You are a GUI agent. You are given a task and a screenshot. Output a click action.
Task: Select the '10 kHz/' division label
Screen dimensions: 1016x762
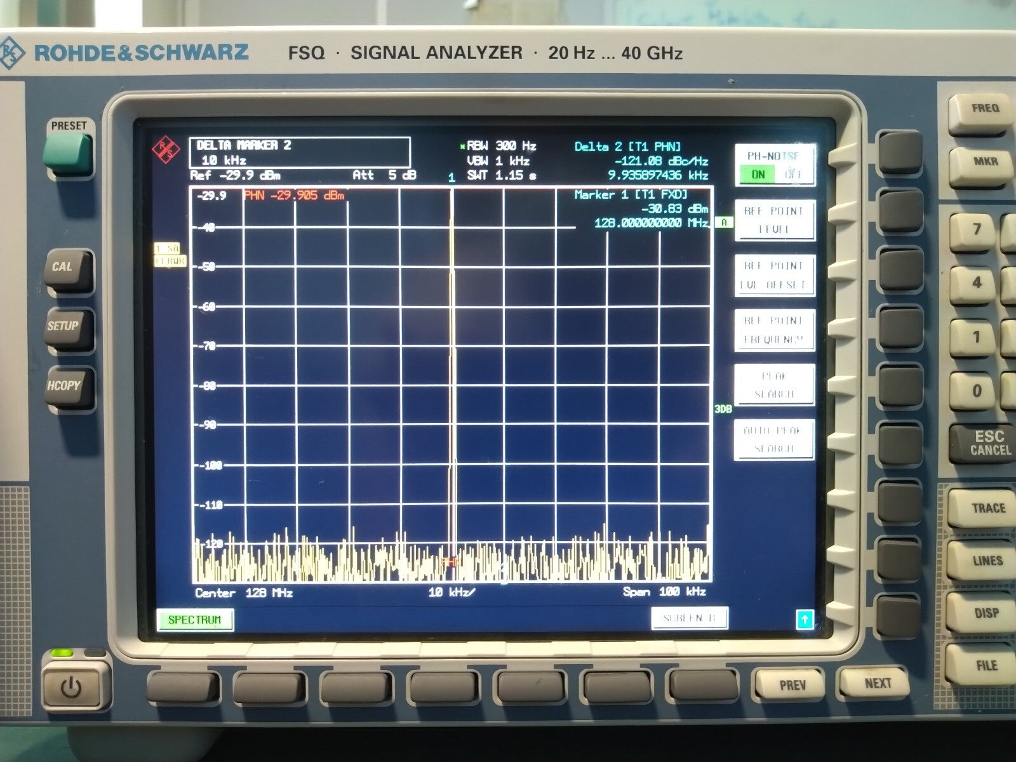(451, 592)
